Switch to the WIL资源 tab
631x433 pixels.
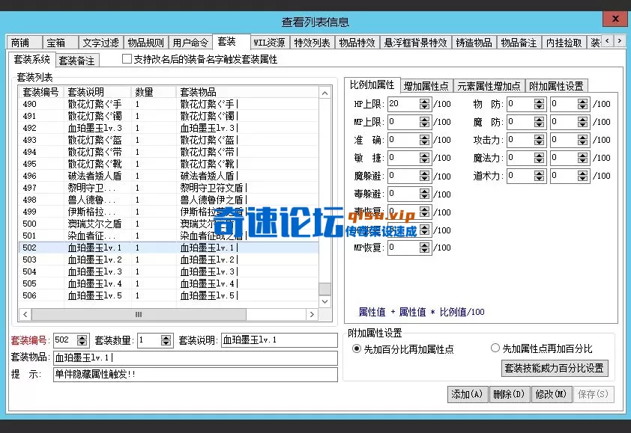(x=268, y=43)
